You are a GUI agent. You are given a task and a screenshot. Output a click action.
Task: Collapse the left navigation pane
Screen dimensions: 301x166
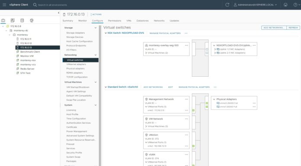(58, 13)
